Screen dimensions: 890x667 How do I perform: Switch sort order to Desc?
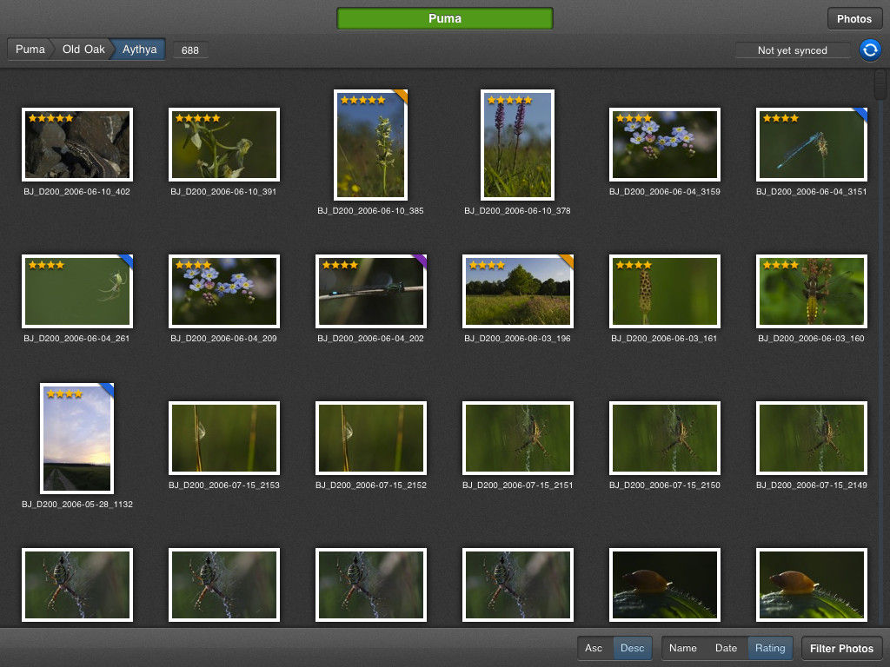click(x=633, y=648)
